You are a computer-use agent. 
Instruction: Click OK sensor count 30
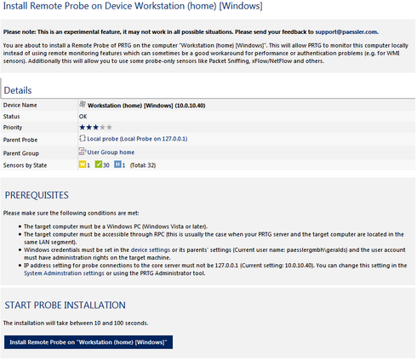click(106, 165)
